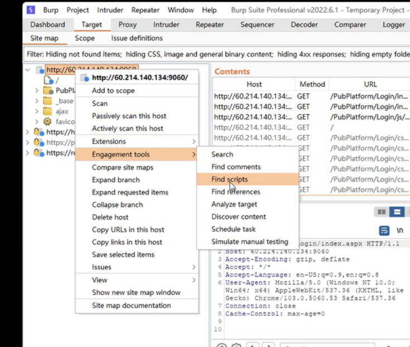Sort contents by URL column

pos(370,84)
